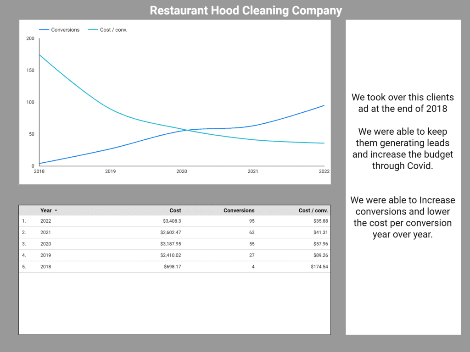Screen dimensions: 470x352
Task: Click the 2020 label on the chart x-axis
Action: [x=181, y=171]
